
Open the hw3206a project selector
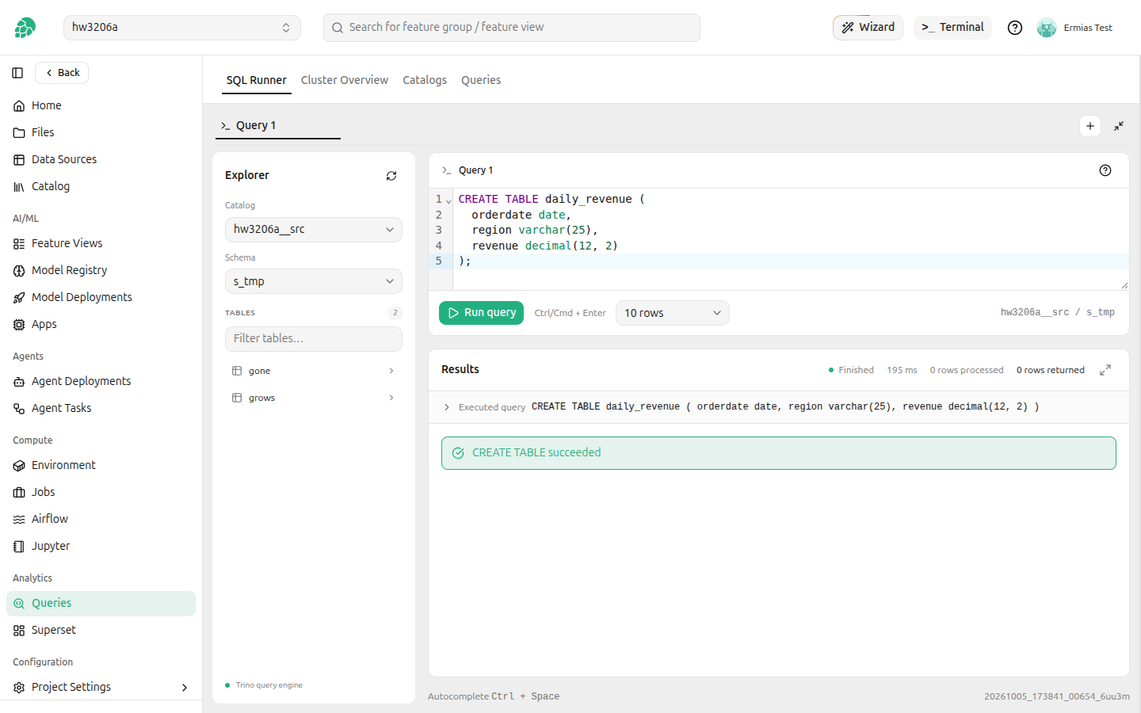coord(182,28)
